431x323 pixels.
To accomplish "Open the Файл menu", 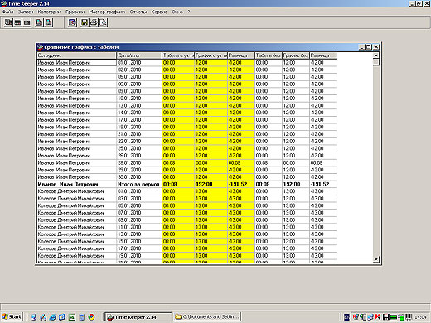I will click(7, 12).
